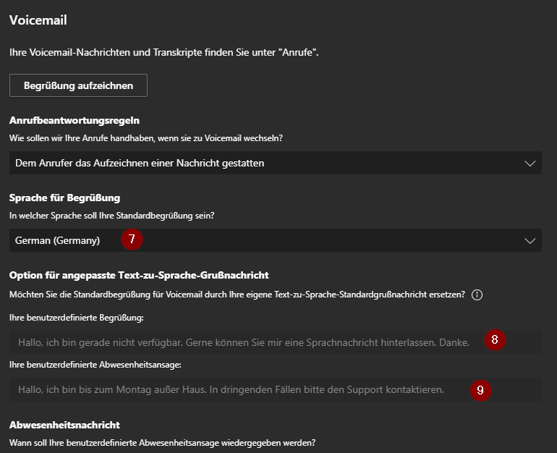Click the red number 7 marker
The width and height of the screenshot is (557, 453).
click(x=132, y=240)
